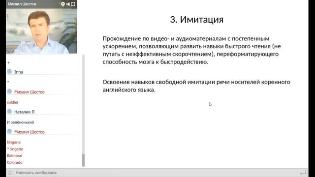Click the location pin icon in video header

click(63, 4)
